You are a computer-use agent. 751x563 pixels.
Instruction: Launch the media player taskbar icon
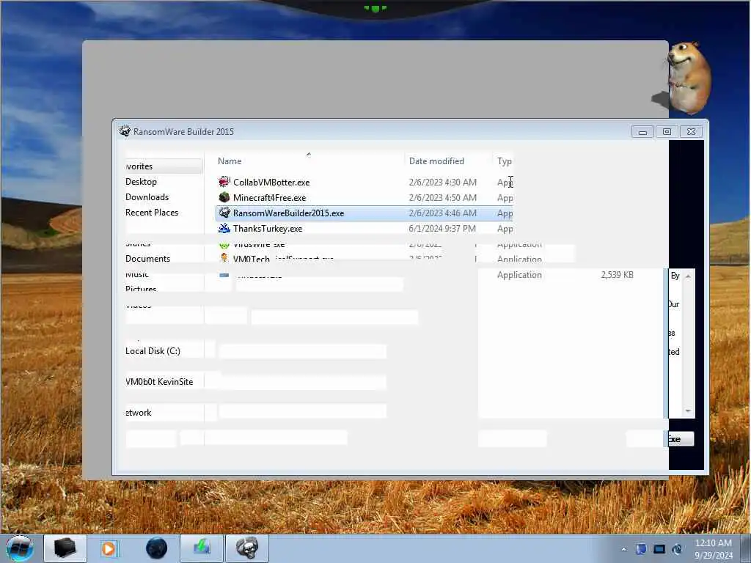click(x=109, y=548)
